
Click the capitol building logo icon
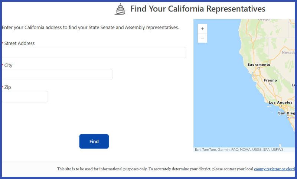[120, 9]
